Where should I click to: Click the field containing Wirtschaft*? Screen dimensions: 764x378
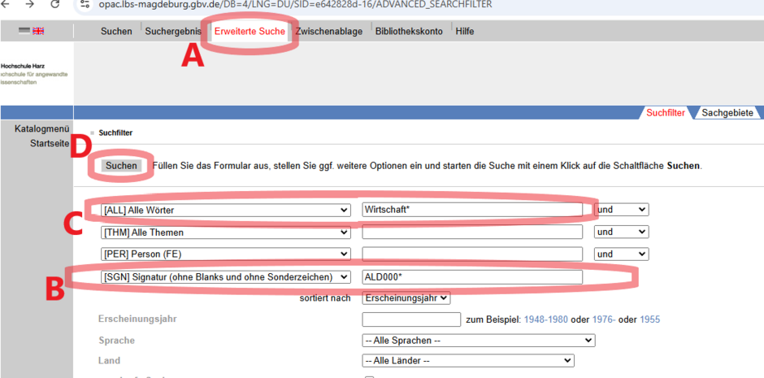[472, 210]
